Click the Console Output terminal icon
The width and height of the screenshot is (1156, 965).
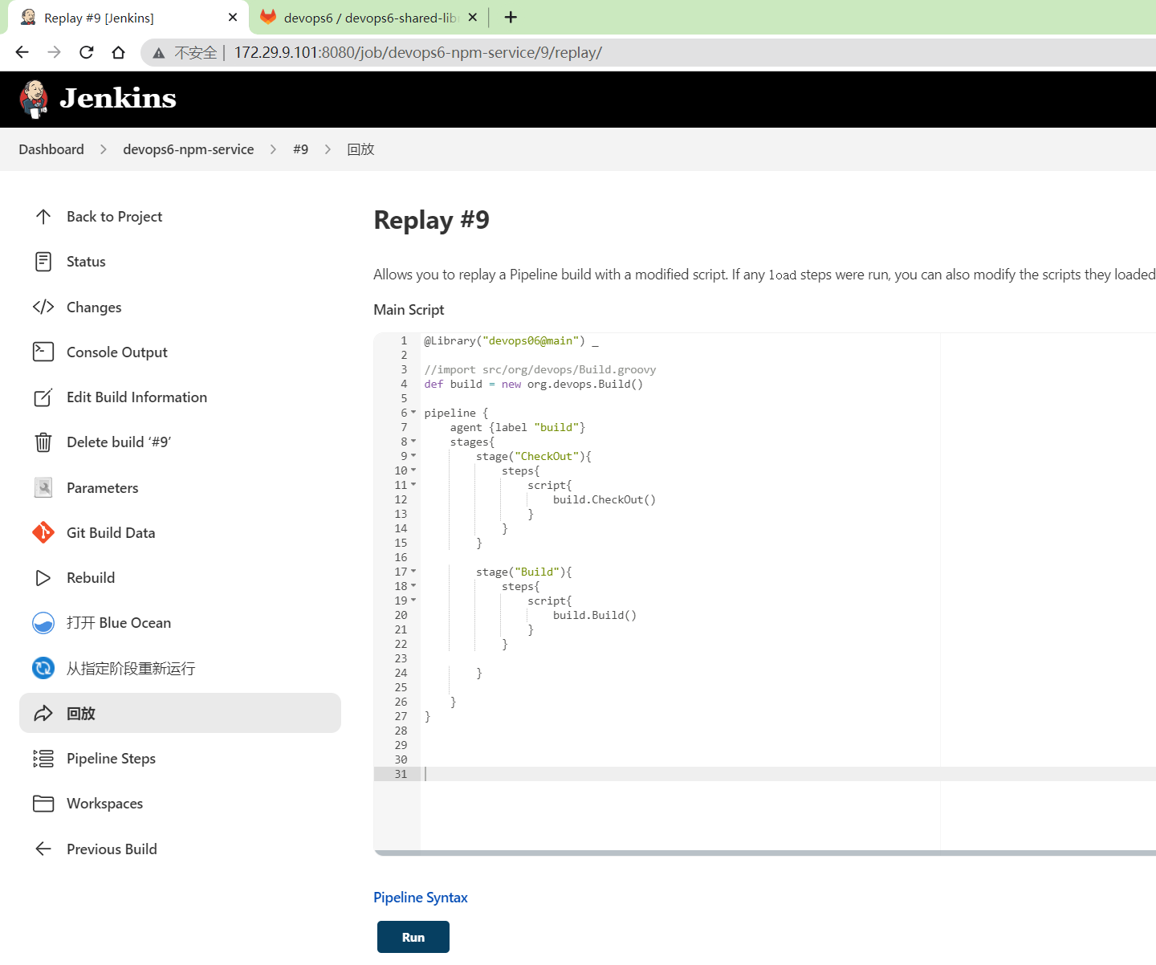point(43,352)
